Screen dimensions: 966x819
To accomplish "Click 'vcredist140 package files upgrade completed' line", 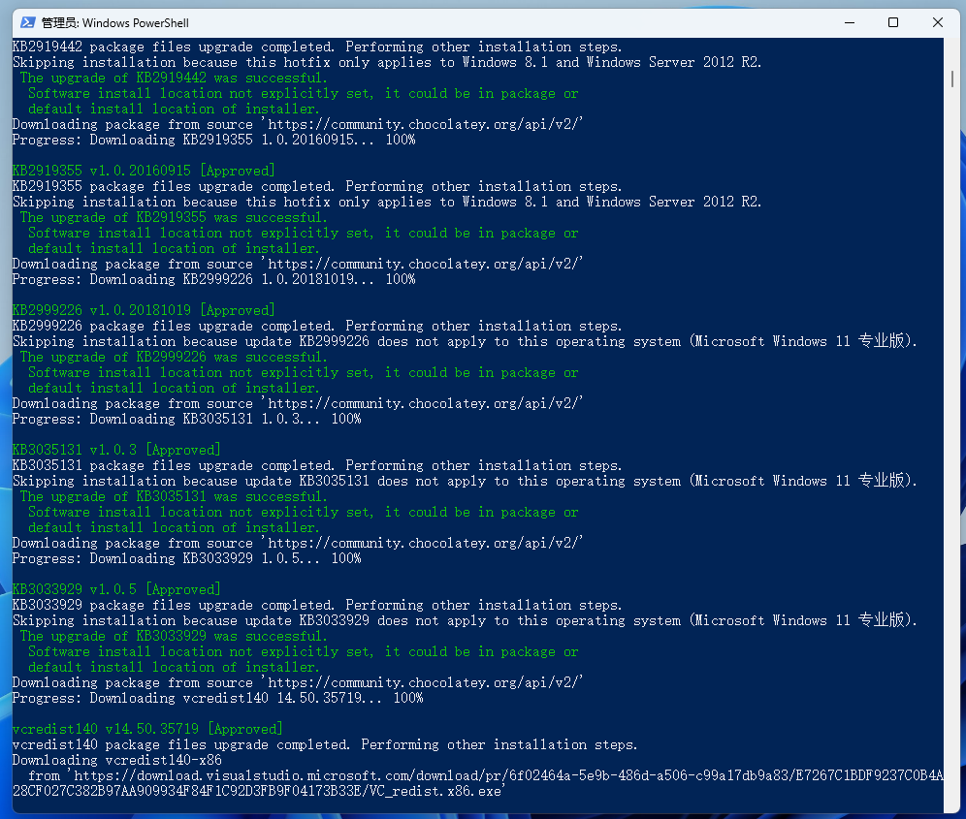I will pos(325,744).
